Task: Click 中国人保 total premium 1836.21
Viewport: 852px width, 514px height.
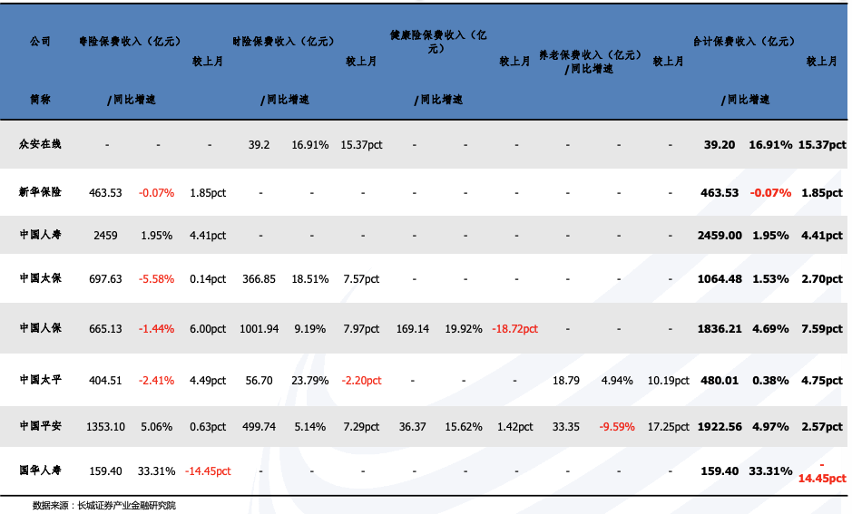Action: [x=720, y=329]
